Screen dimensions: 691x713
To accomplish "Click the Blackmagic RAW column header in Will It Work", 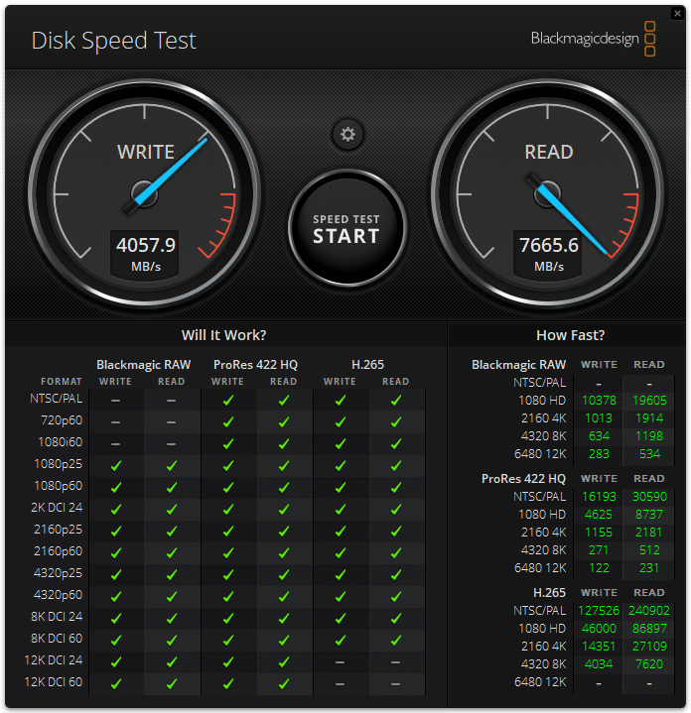I will tap(143, 365).
